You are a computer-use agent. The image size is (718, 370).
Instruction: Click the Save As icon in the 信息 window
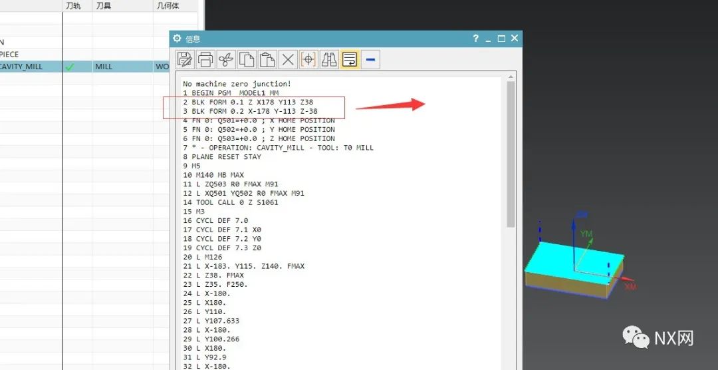pyautogui.click(x=185, y=60)
